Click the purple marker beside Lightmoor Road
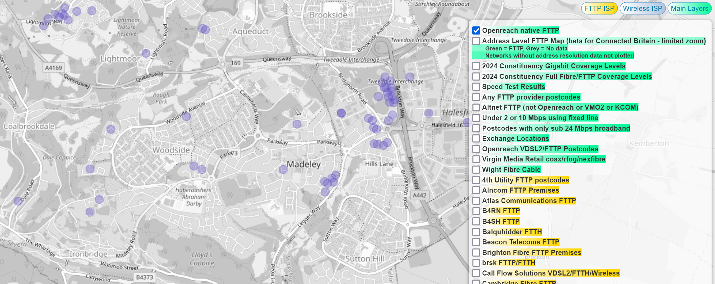Screen dimensions: 715x284 click(x=146, y=53)
